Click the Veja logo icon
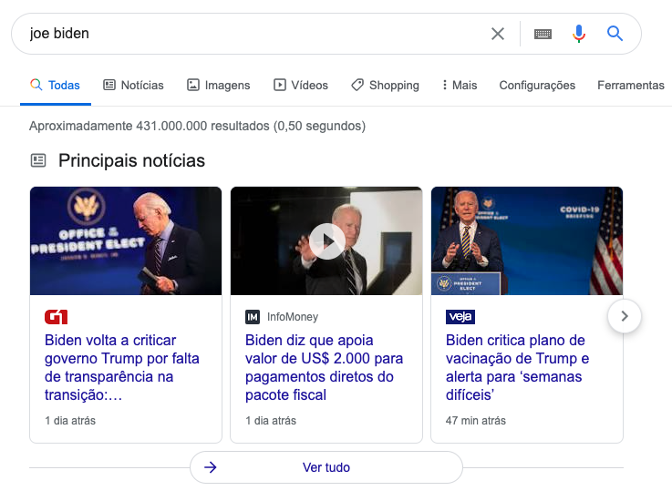Viewport: 672px width, 501px height. pyautogui.click(x=460, y=317)
